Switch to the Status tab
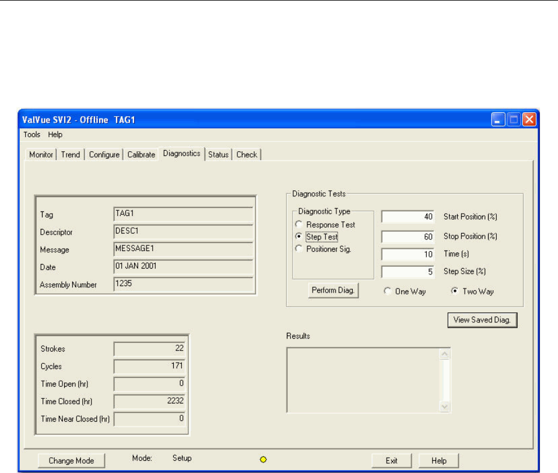 [218, 155]
